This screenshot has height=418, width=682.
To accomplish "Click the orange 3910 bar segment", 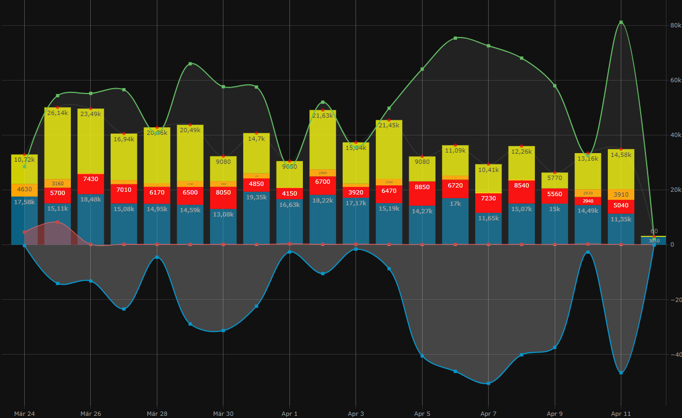I will pos(621,194).
